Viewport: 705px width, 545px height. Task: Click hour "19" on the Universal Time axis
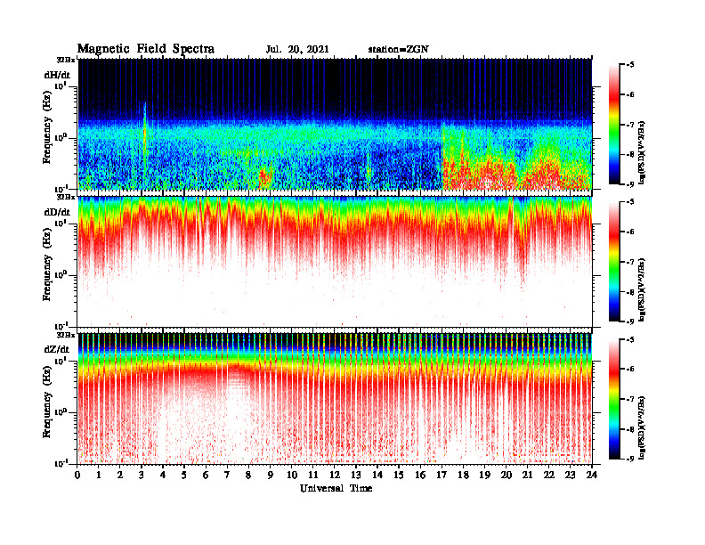click(484, 475)
